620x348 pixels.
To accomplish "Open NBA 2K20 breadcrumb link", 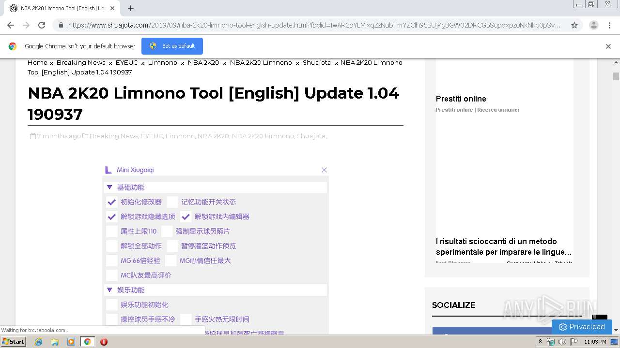I will [x=203, y=63].
